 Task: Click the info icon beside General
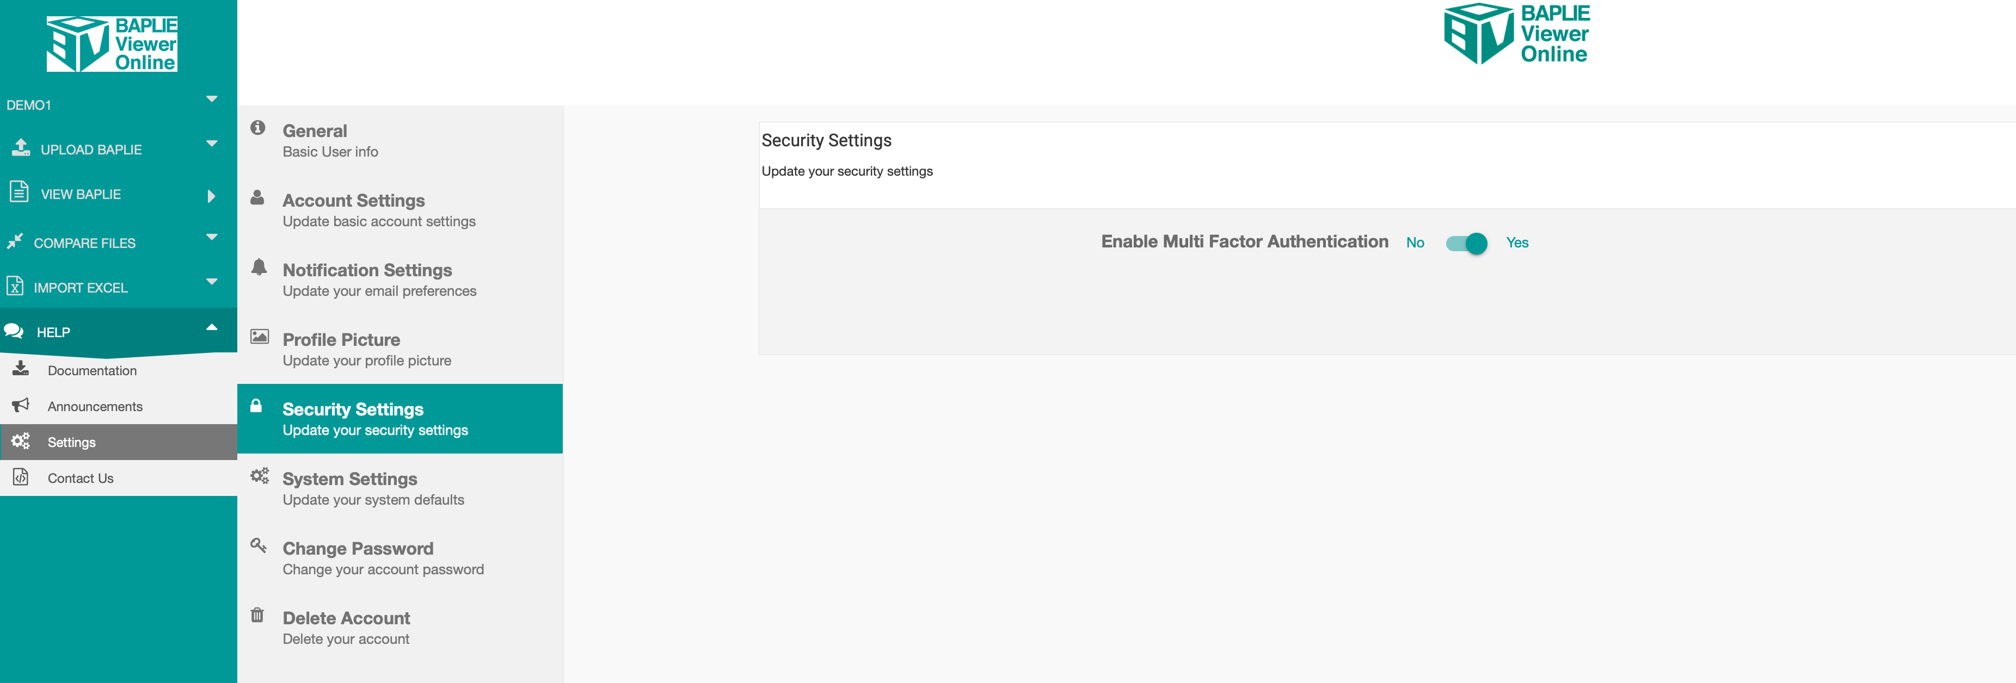point(257,127)
